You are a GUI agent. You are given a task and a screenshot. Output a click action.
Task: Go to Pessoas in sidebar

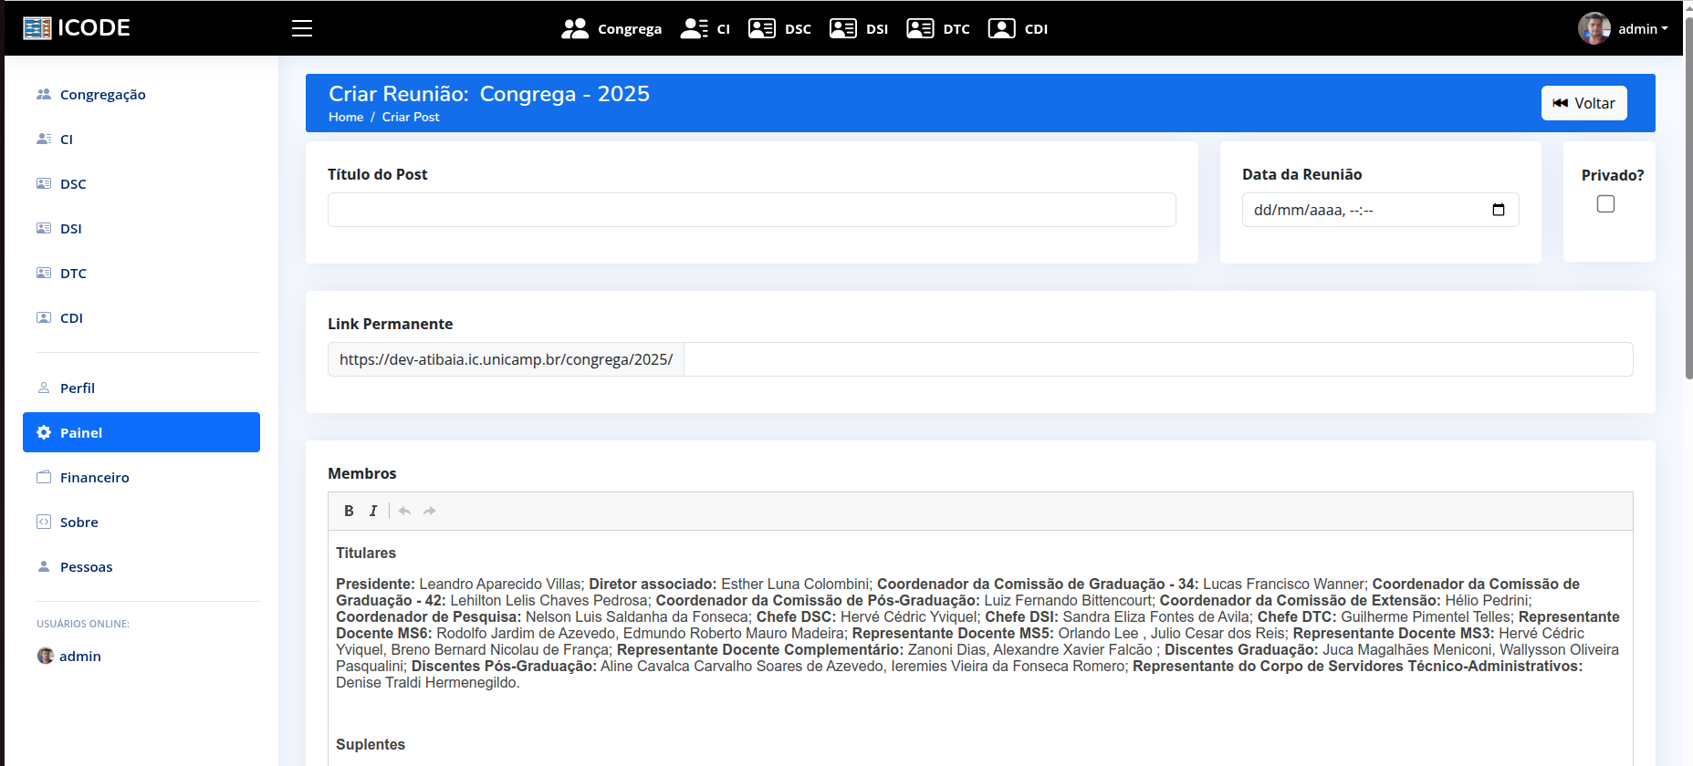[86, 566]
